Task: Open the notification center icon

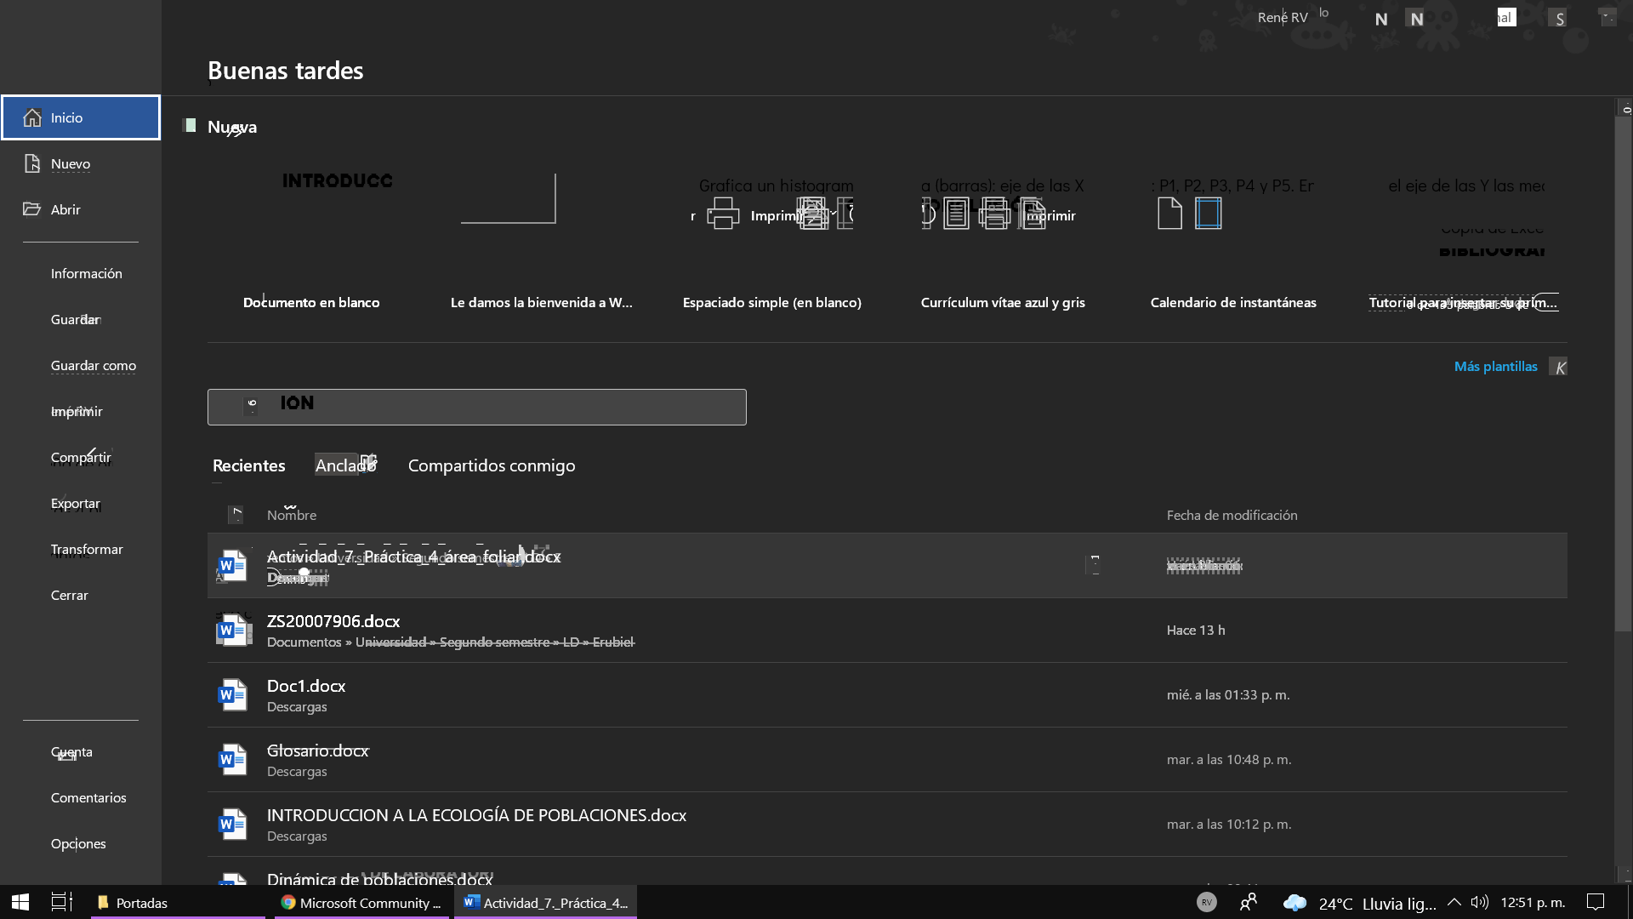Action: point(1596,902)
